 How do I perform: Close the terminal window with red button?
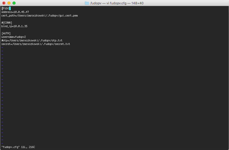point(4,3)
